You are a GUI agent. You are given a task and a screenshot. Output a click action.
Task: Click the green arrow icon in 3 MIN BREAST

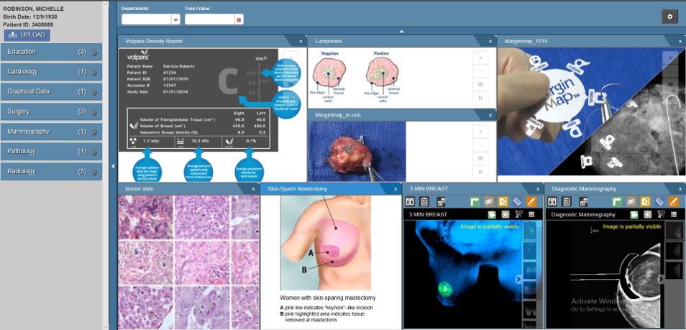(475, 202)
